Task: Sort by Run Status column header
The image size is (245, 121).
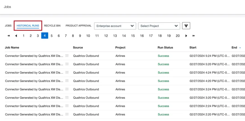Action: (x=165, y=48)
